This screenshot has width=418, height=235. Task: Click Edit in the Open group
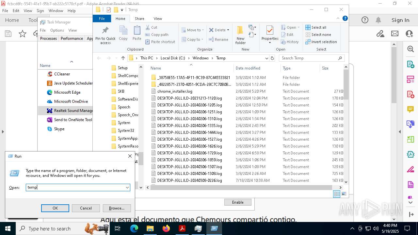coord(287,35)
